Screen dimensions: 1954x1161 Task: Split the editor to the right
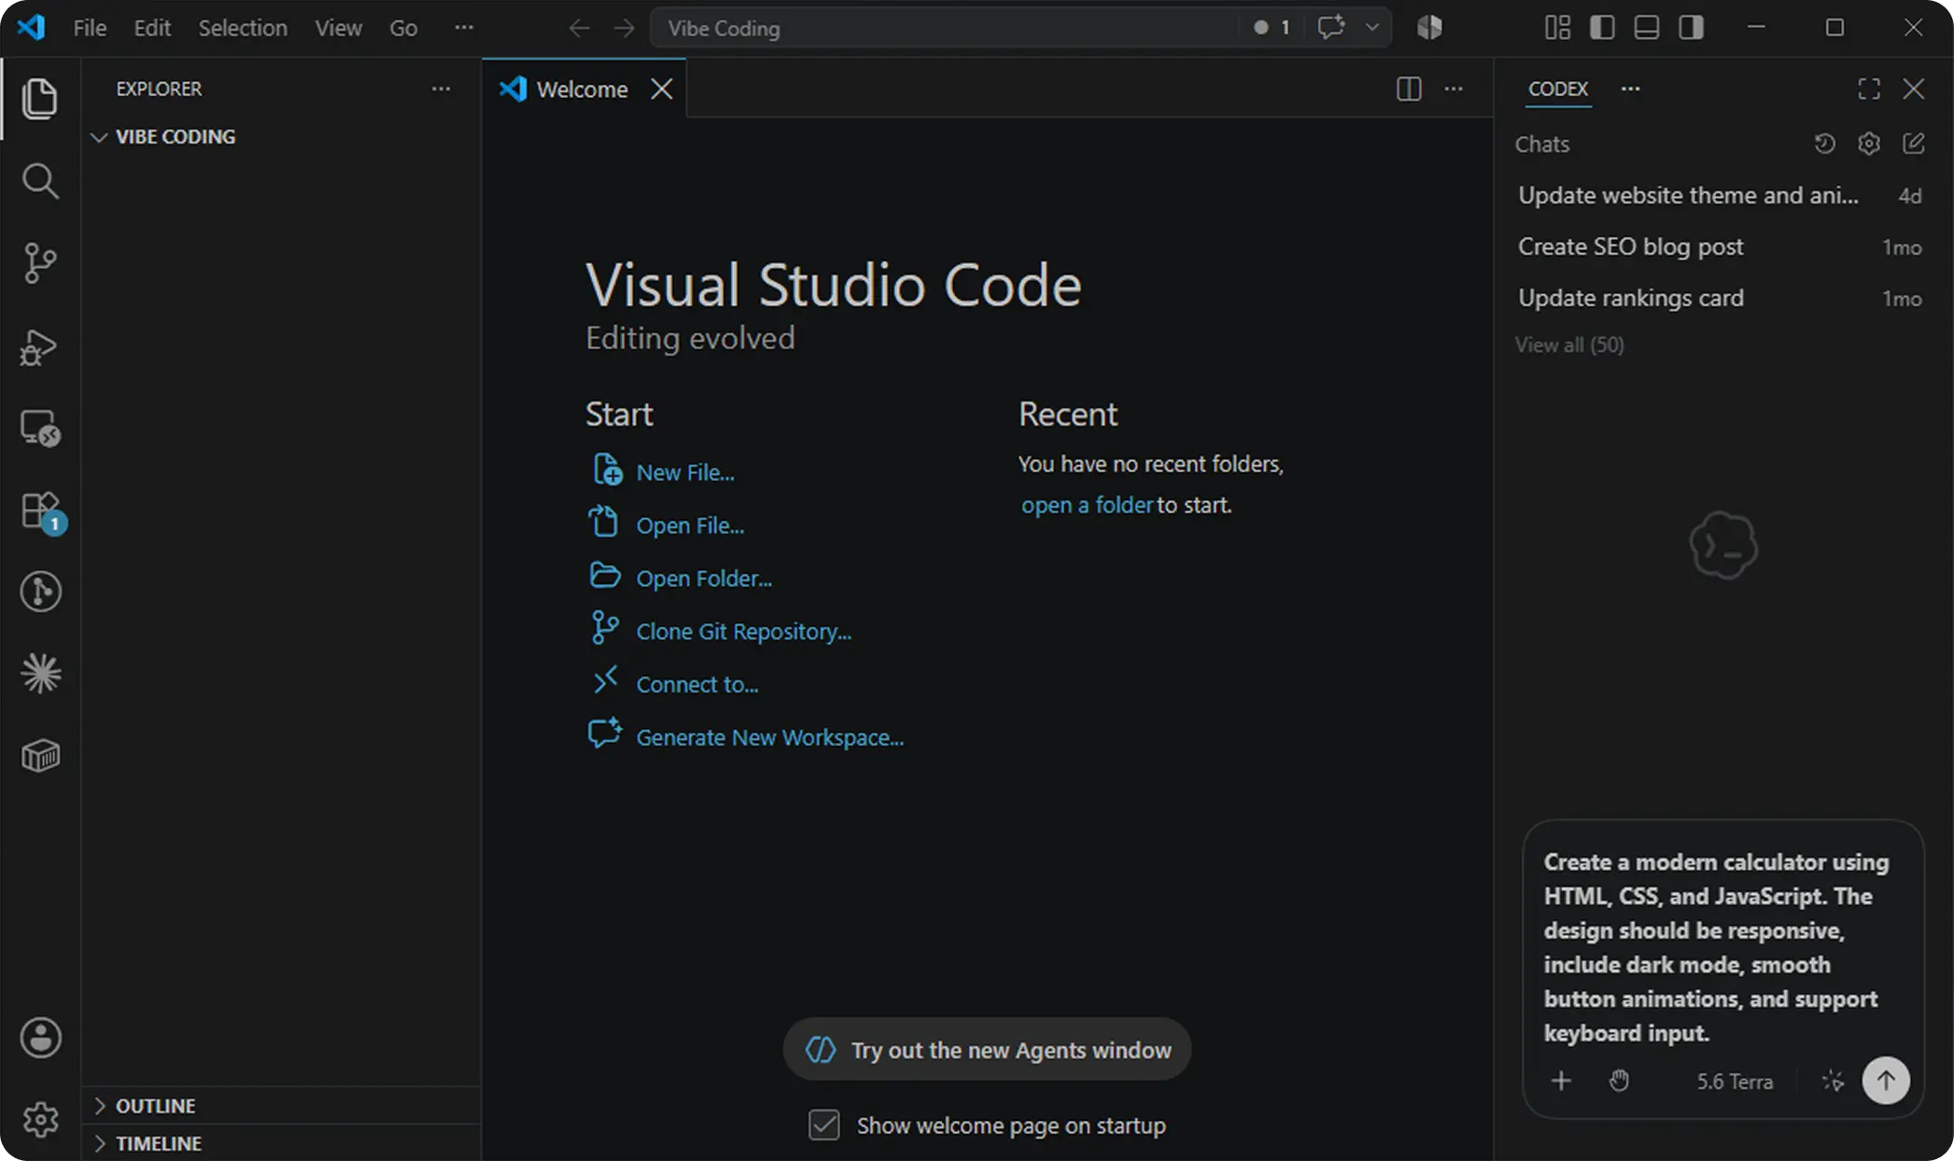1409,89
